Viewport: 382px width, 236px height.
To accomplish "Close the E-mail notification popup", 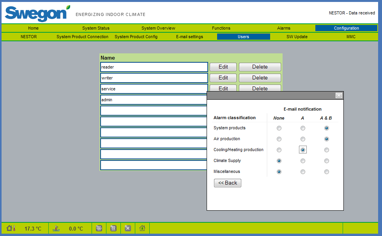I will (x=339, y=95).
